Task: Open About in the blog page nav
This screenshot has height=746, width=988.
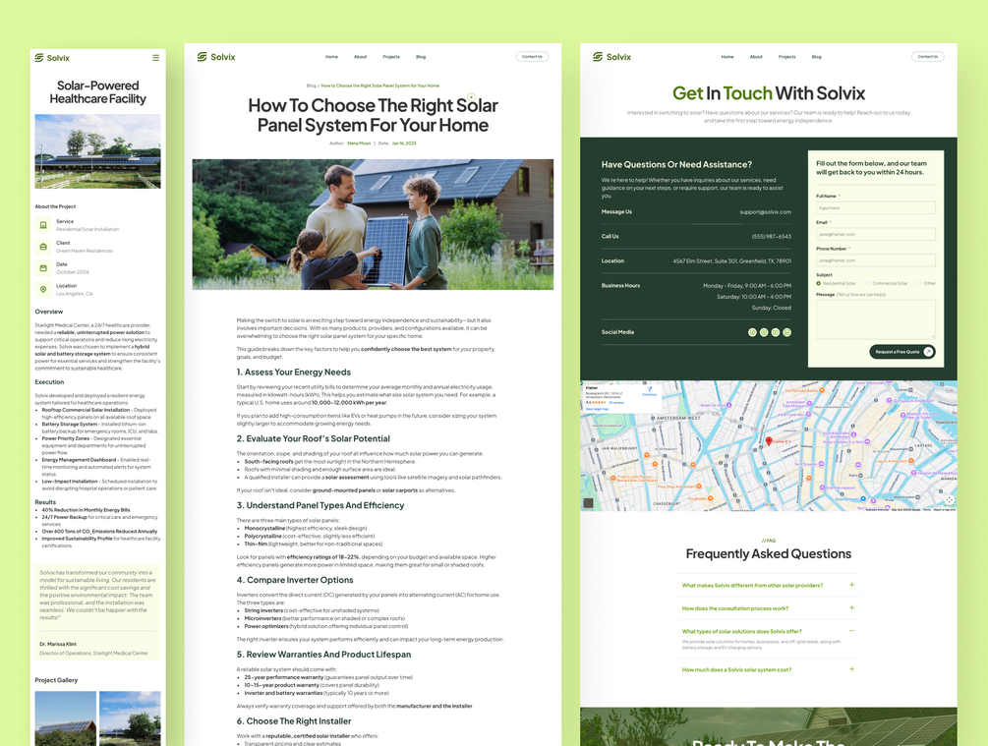Action: (x=361, y=57)
